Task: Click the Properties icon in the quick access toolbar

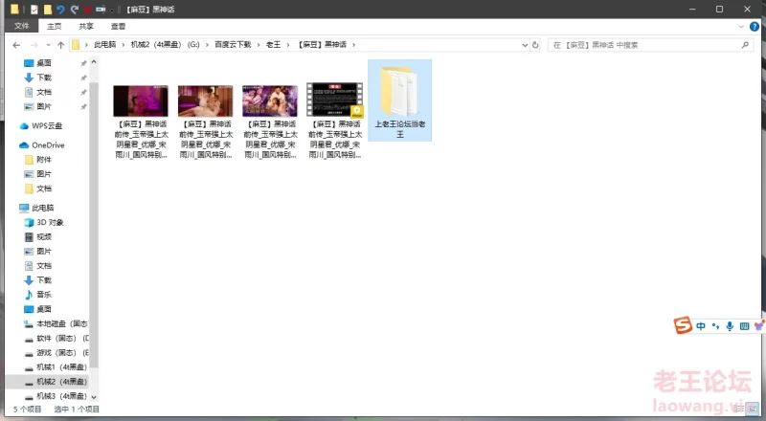Action: point(34,10)
